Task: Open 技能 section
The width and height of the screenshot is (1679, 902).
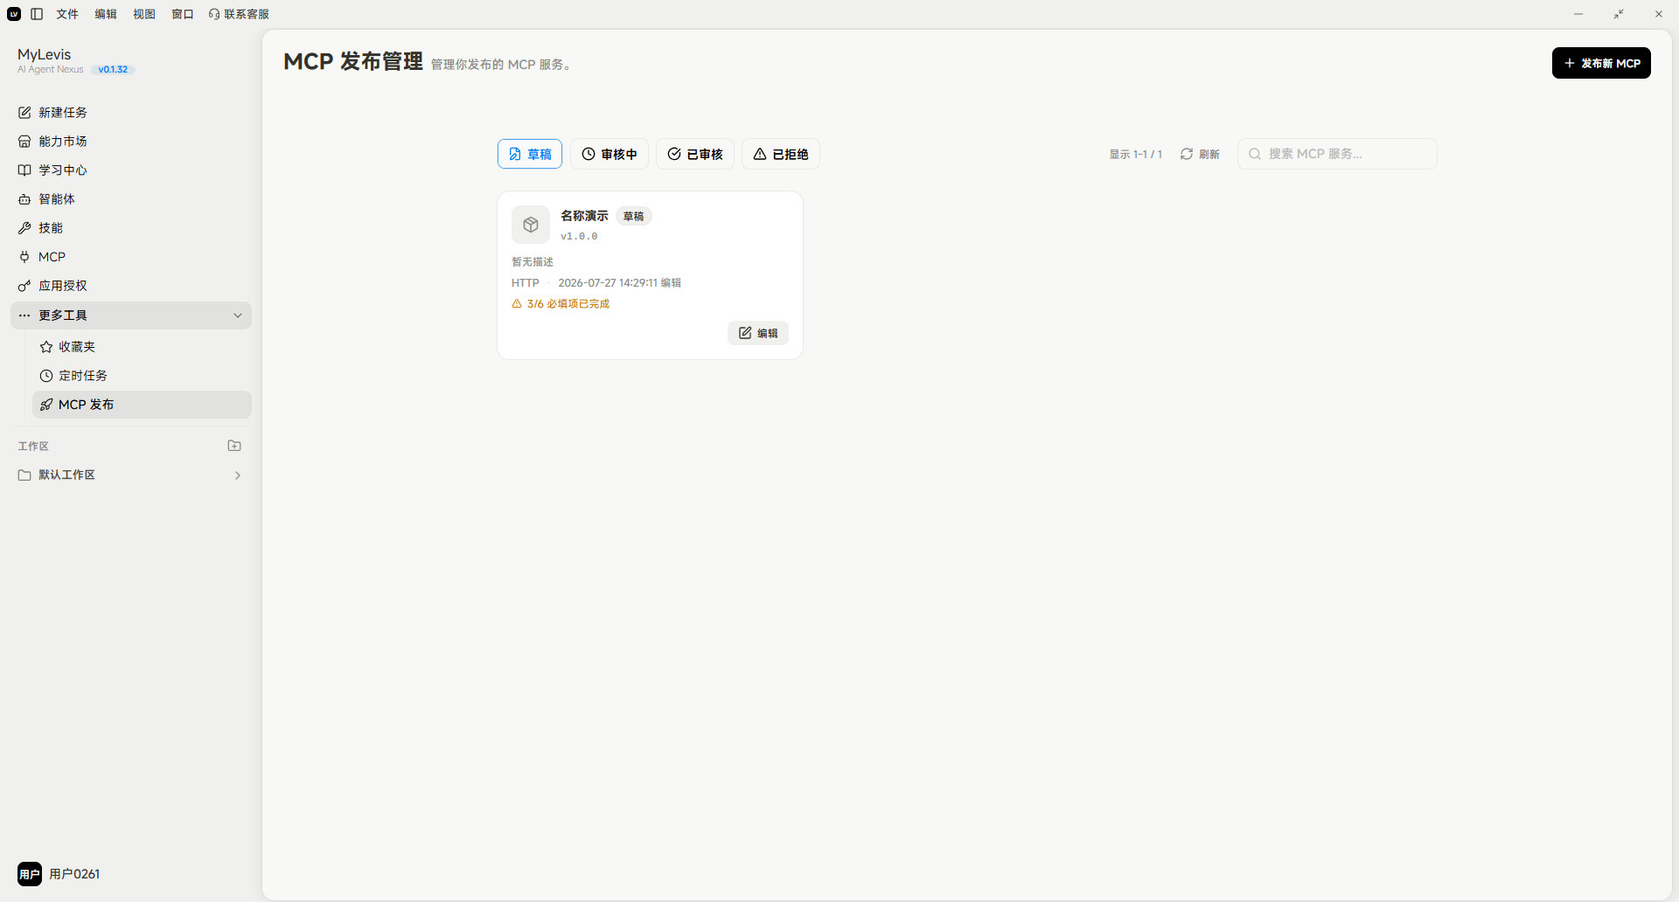Action: pos(131,228)
